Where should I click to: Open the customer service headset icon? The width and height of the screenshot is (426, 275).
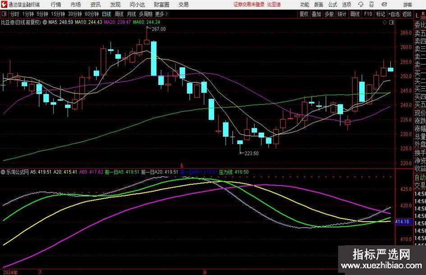pyautogui.click(x=361, y=5)
